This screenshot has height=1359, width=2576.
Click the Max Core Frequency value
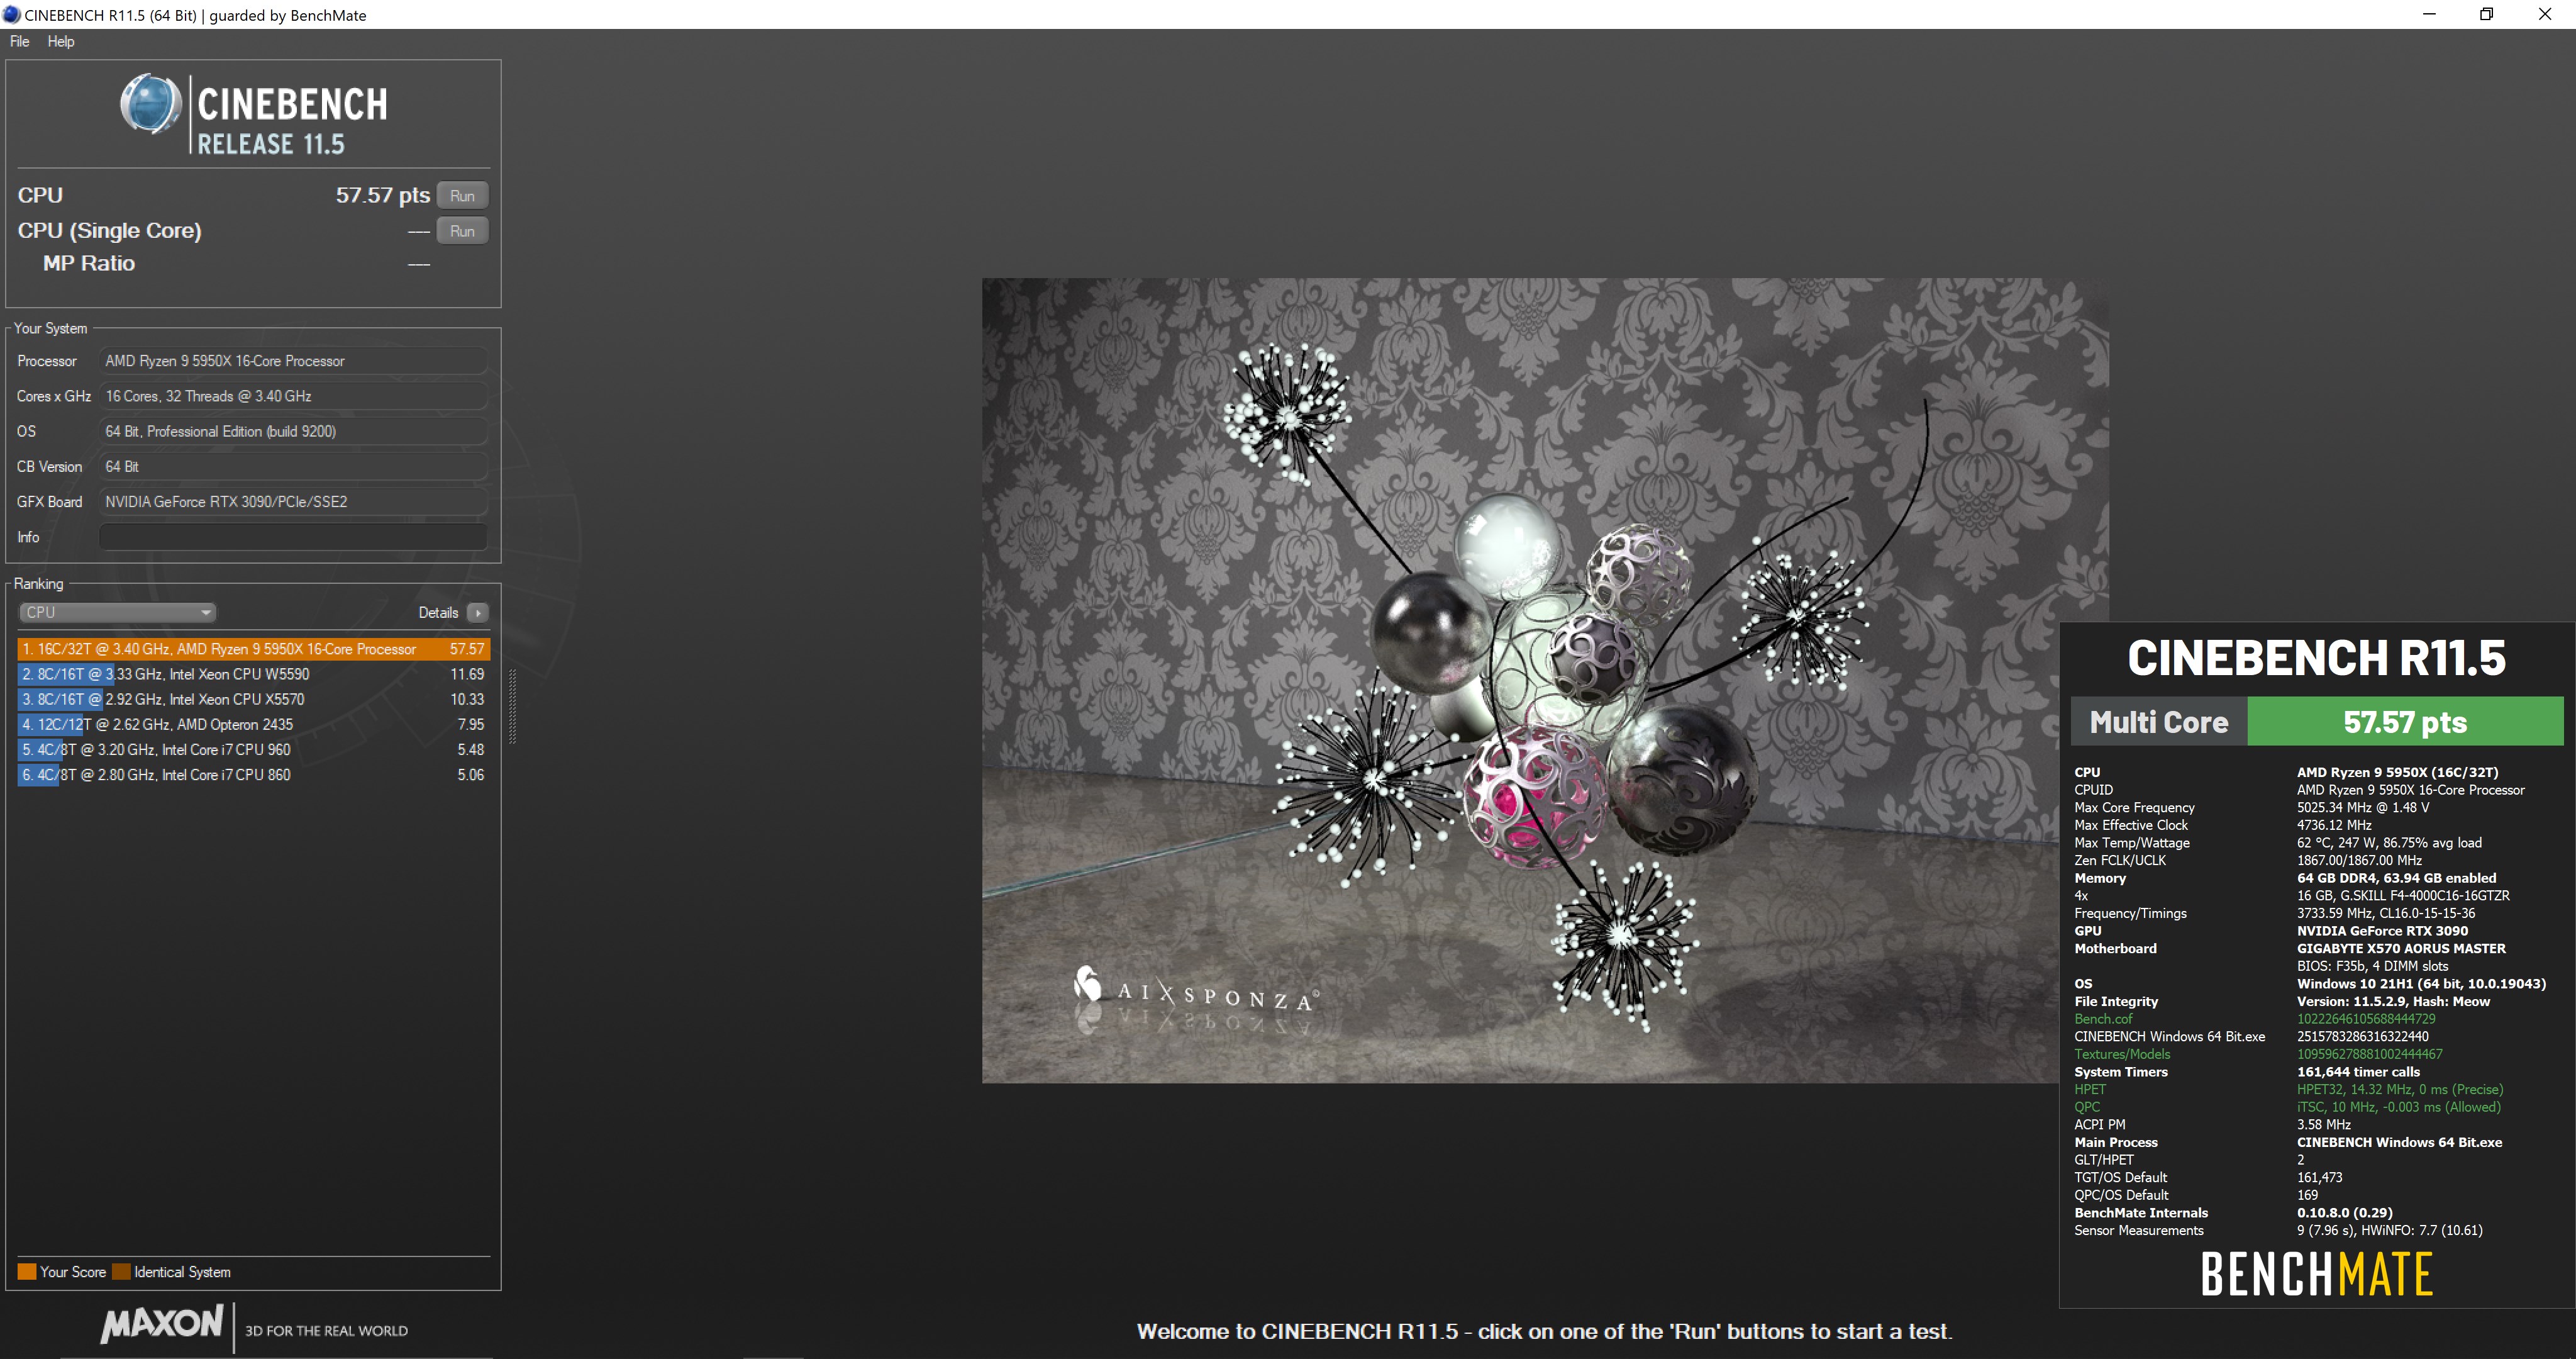click(x=2363, y=808)
